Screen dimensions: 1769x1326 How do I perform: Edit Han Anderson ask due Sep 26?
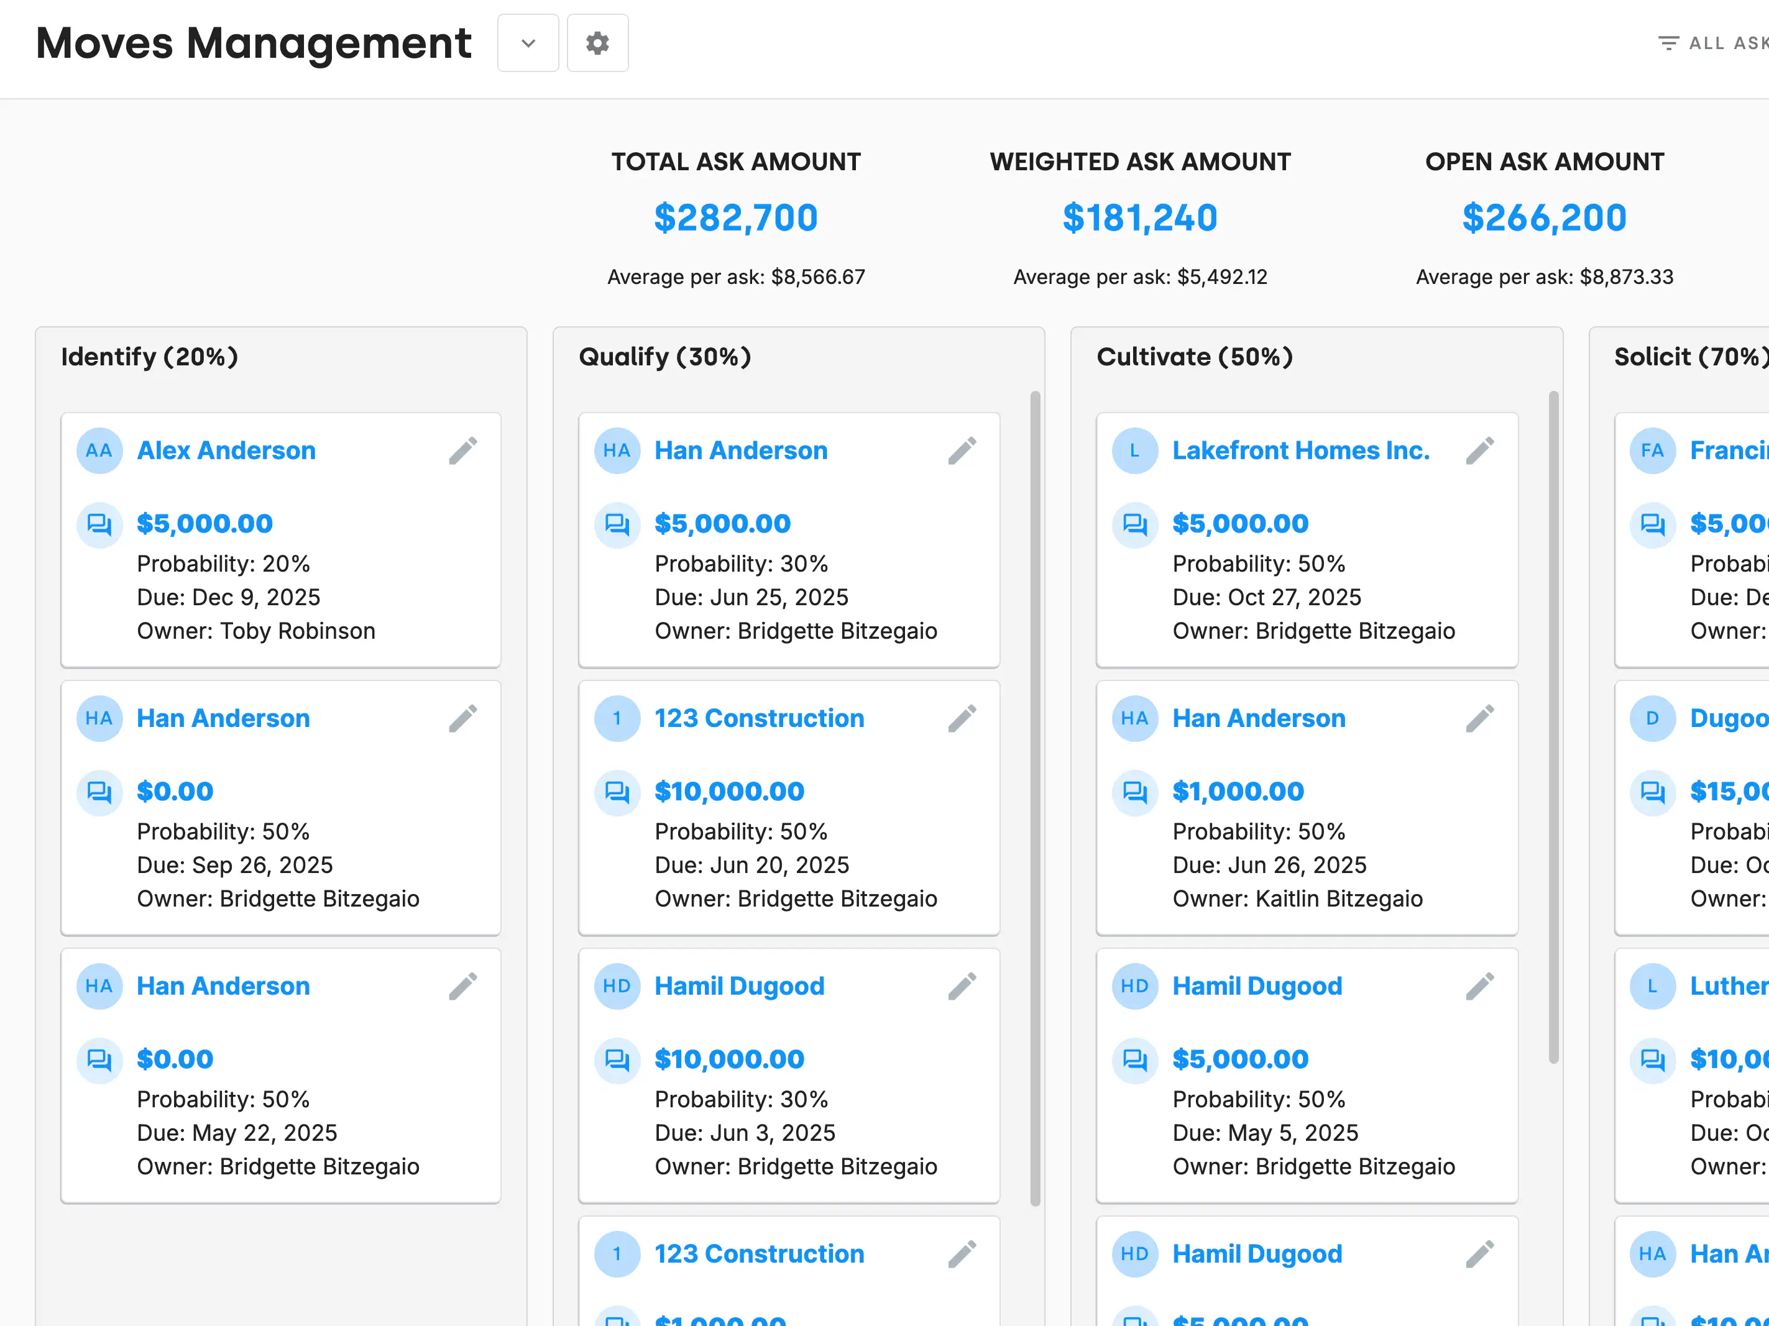(x=462, y=718)
